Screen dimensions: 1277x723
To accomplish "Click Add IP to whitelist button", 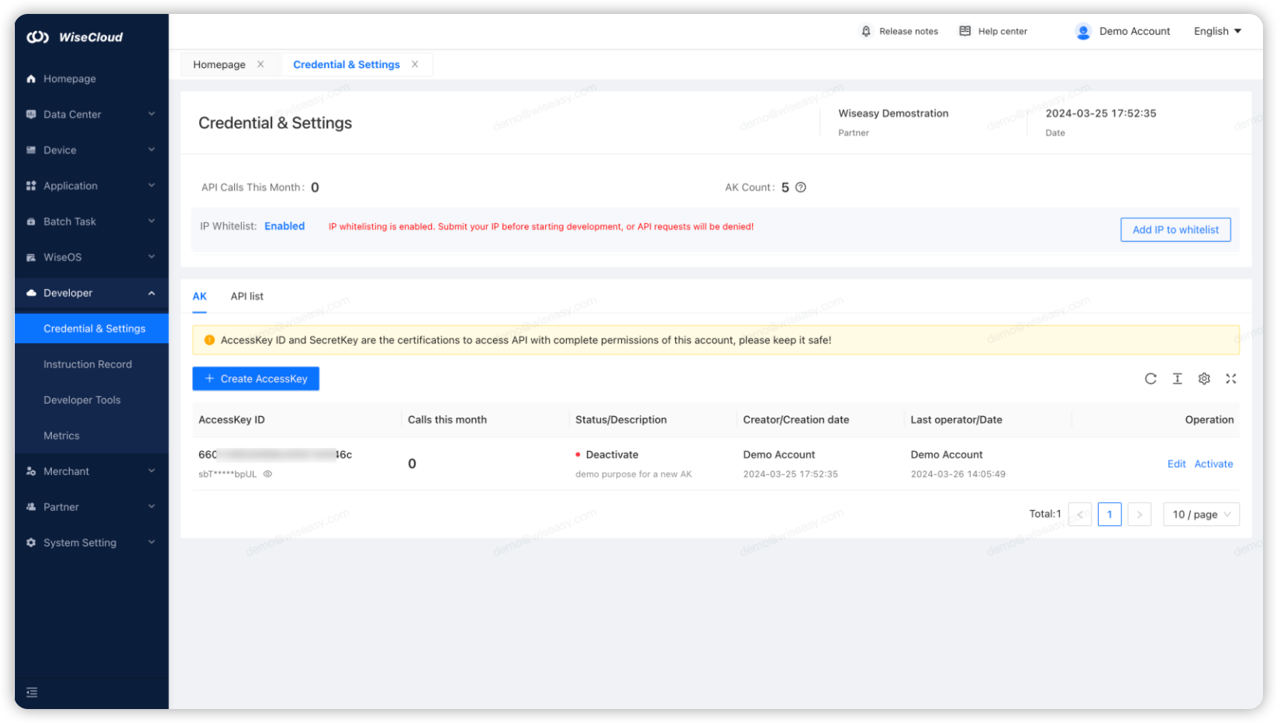I will pyautogui.click(x=1175, y=230).
